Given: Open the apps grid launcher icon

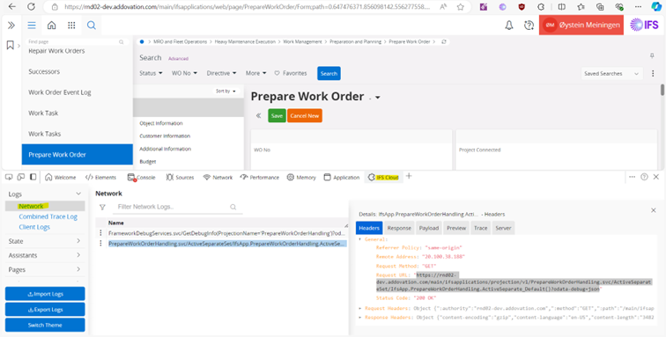Looking at the screenshot, I should (71, 26).
